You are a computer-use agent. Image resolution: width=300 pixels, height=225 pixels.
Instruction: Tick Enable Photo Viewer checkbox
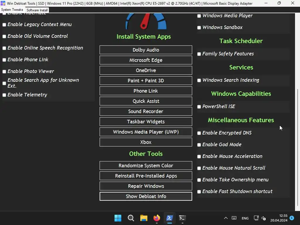[4, 71]
